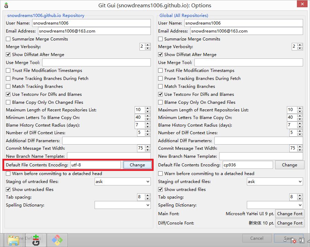Click Change Font for Main Font
Viewport: 310px width, 247px height.
coord(290,214)
